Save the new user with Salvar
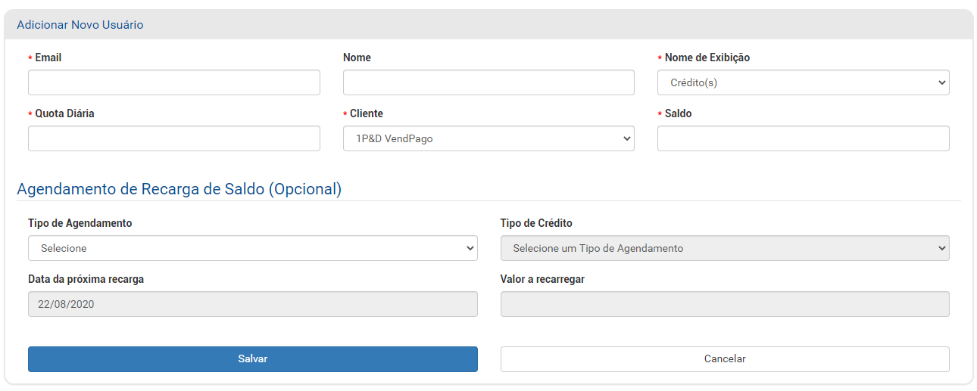977x391 pixels. [253, 359]
